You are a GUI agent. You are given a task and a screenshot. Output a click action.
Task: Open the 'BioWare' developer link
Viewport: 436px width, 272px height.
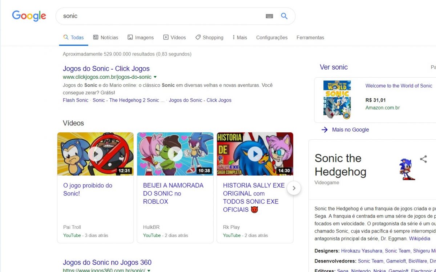418,261
